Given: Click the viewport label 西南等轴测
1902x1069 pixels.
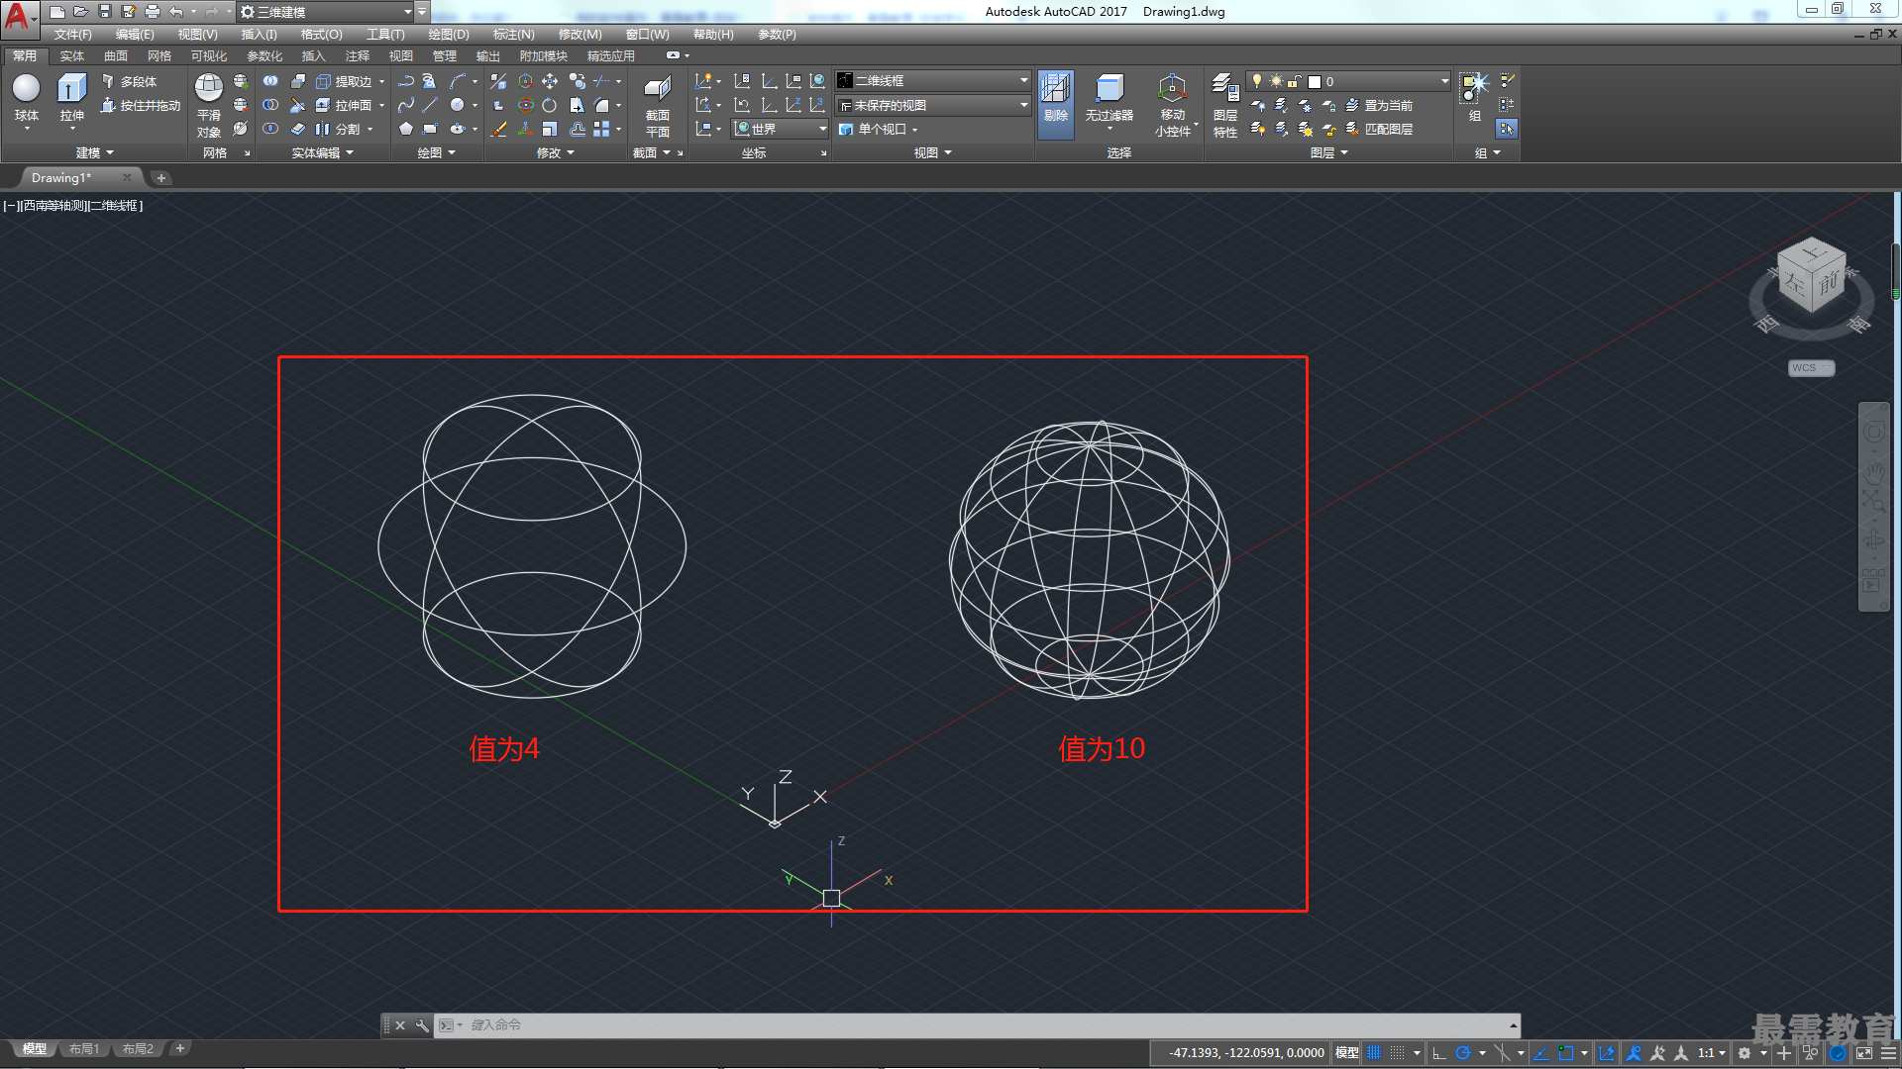Looking at the screenshot, I should (x=54, y=206).
